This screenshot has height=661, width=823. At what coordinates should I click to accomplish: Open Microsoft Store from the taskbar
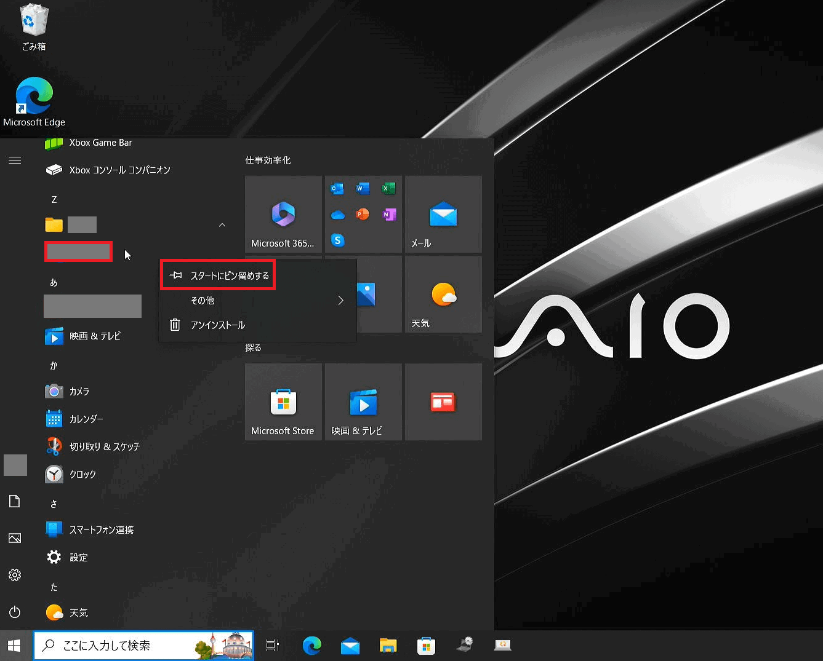point(427,646)
